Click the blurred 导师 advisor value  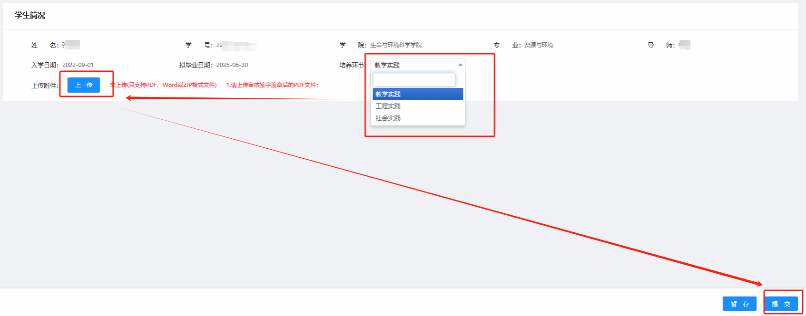pos(684,45)
